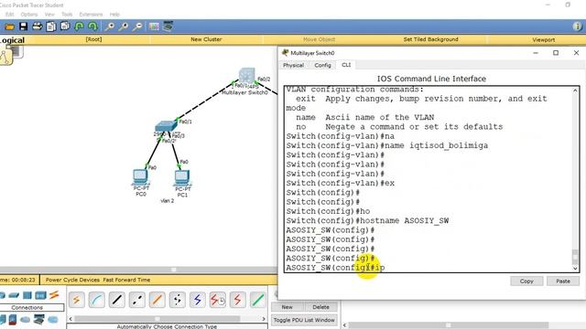Screen dimensions: 586x329
Task: Redo the last action
Action: (92, 27)
